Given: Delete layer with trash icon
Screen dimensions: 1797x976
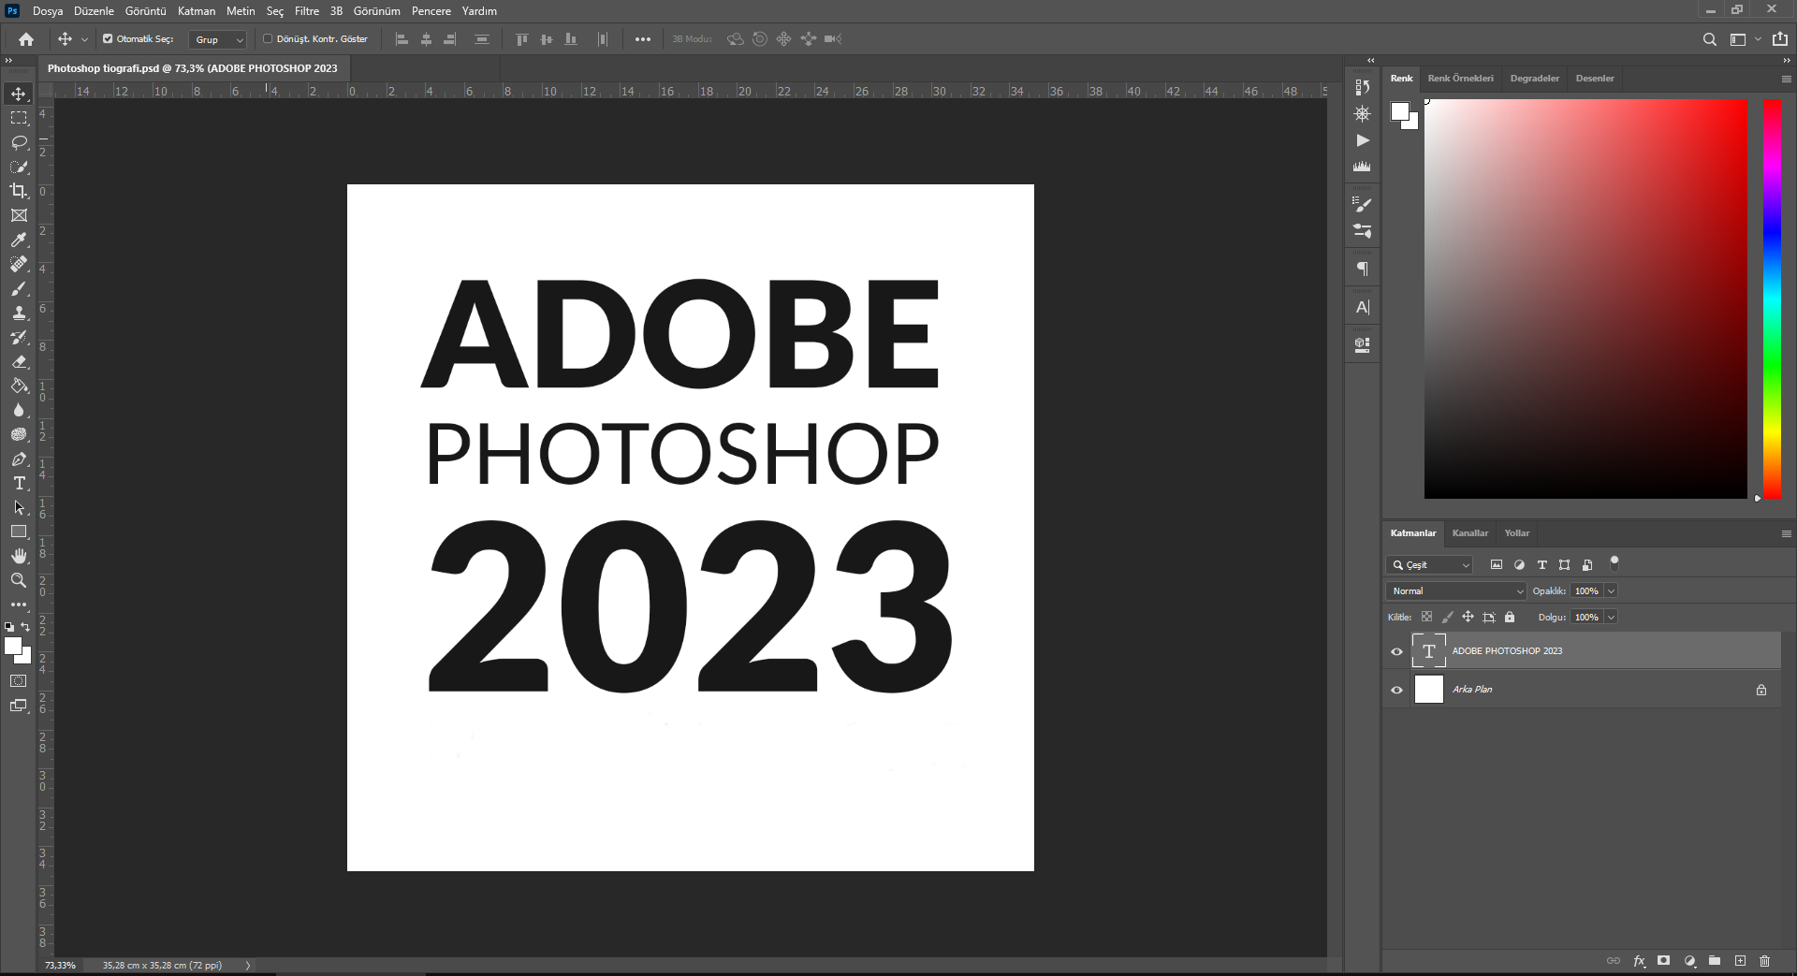Looking at the screenshot, I should pos(1764,961).
